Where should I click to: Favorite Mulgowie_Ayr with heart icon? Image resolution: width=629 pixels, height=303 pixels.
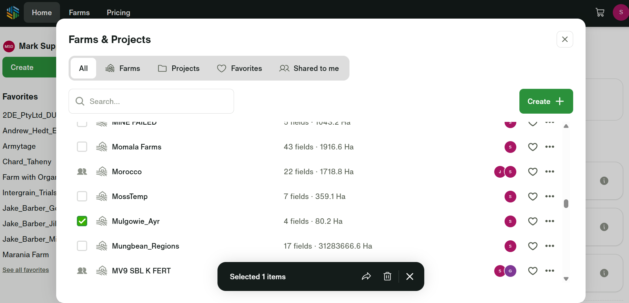tap(532, 221)
